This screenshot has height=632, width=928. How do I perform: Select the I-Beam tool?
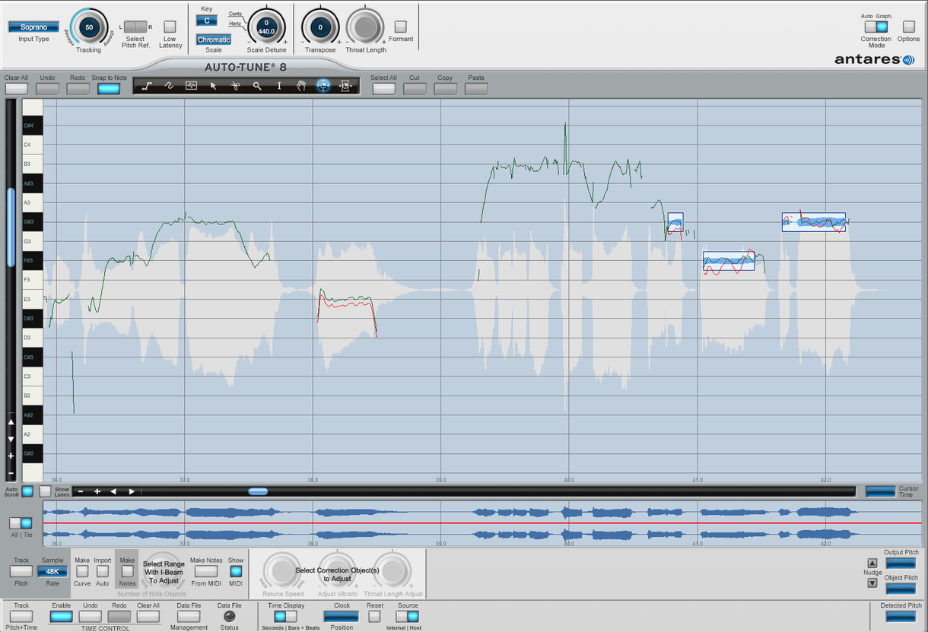pos(279,86)
